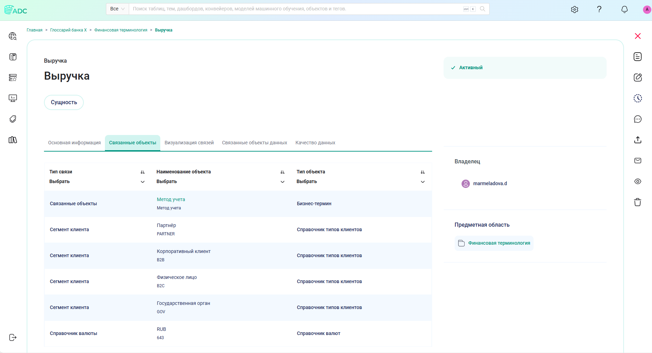The image size is (652, 353).
Task: Click the export upload icon
Action: pyautogui.click(x=638, y=140)
